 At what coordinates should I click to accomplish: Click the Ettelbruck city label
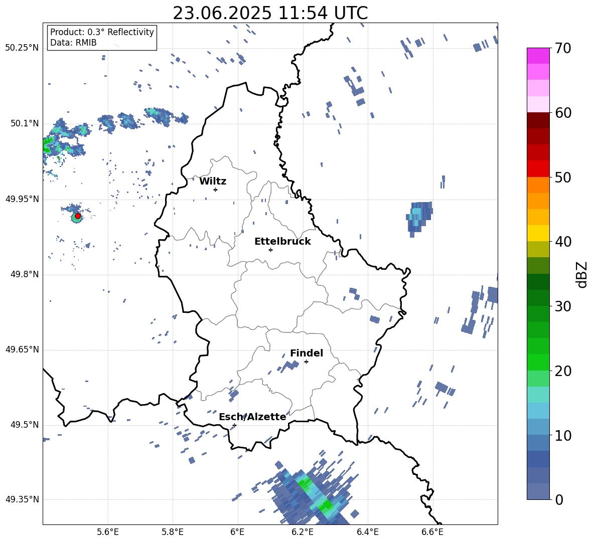(282, 242)
